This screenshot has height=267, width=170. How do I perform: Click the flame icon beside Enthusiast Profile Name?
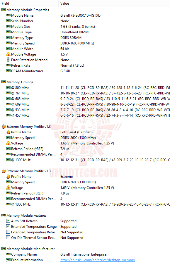[8, 132]
